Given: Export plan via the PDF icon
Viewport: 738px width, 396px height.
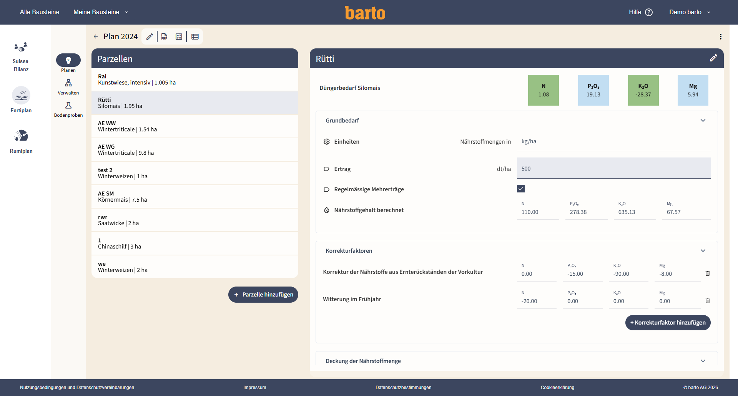Looking at the screenshot, I should click(164, 36).
